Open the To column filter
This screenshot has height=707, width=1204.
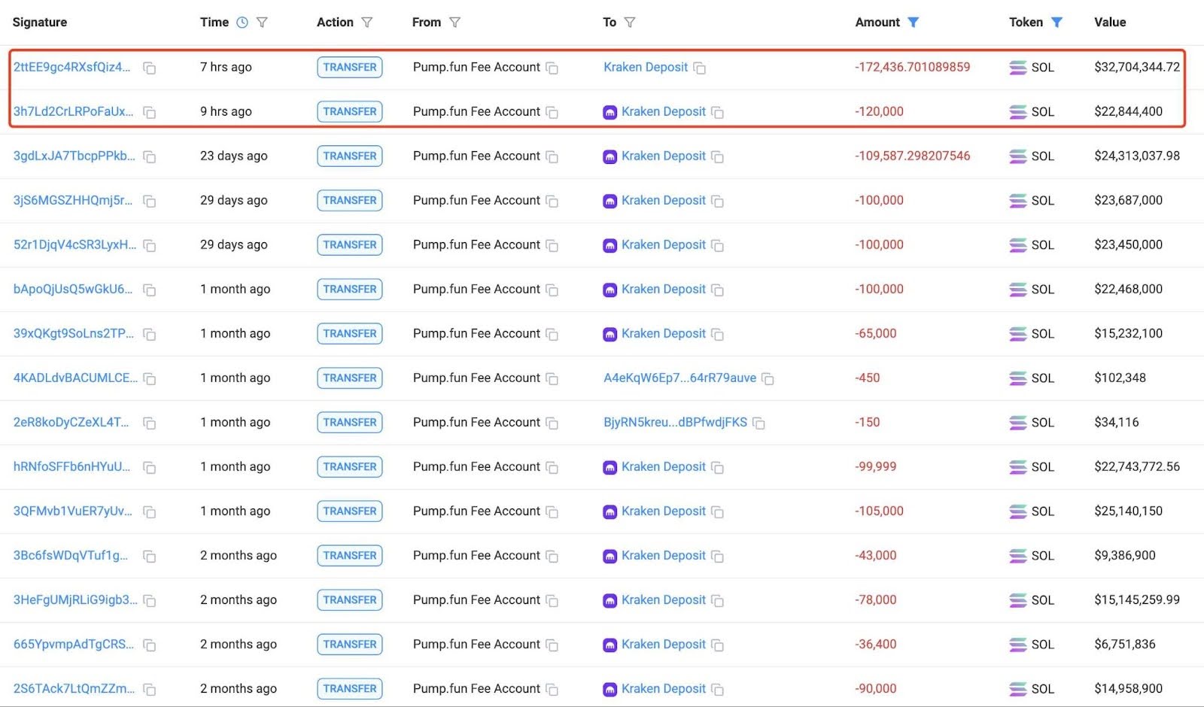(630, 23)
